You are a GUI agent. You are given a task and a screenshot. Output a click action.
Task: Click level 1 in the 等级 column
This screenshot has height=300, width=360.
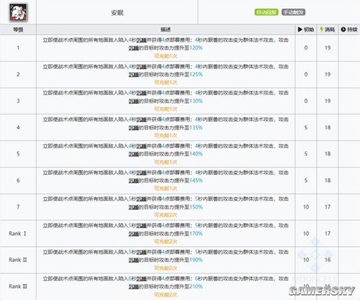(x=18, y=47)
